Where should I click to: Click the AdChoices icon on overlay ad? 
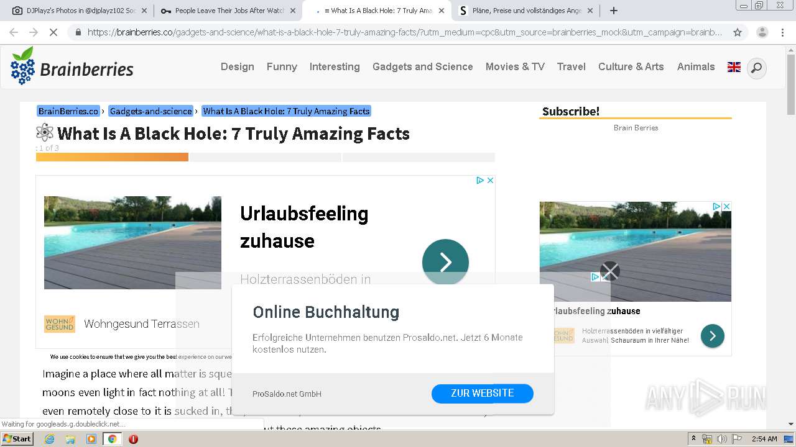click(x=595, y=277)
